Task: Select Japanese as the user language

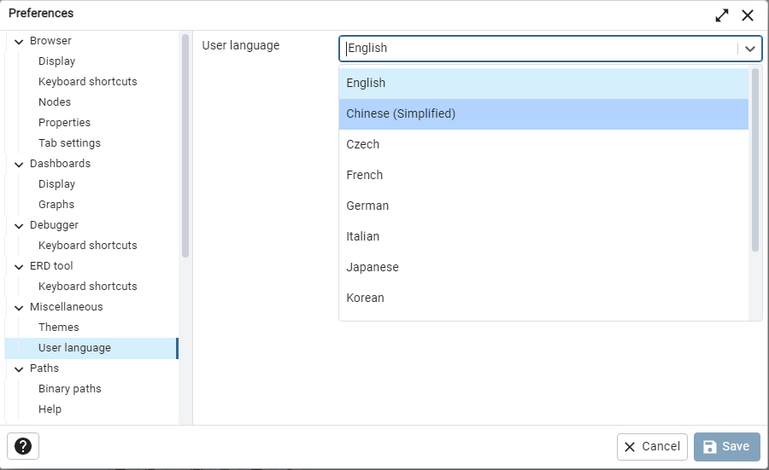Action: pyautogui.click(x=373, y=267)
